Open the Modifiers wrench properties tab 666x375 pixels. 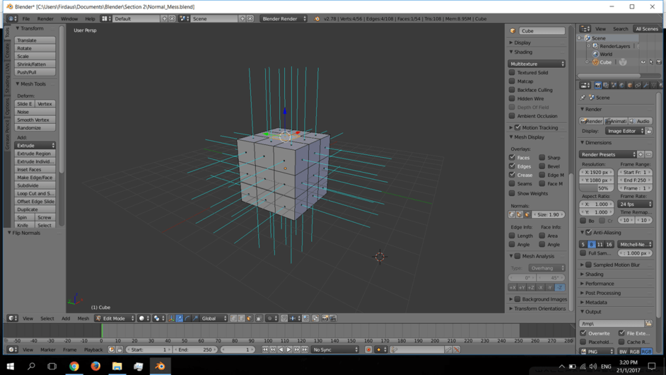click(x=646, y=86)
